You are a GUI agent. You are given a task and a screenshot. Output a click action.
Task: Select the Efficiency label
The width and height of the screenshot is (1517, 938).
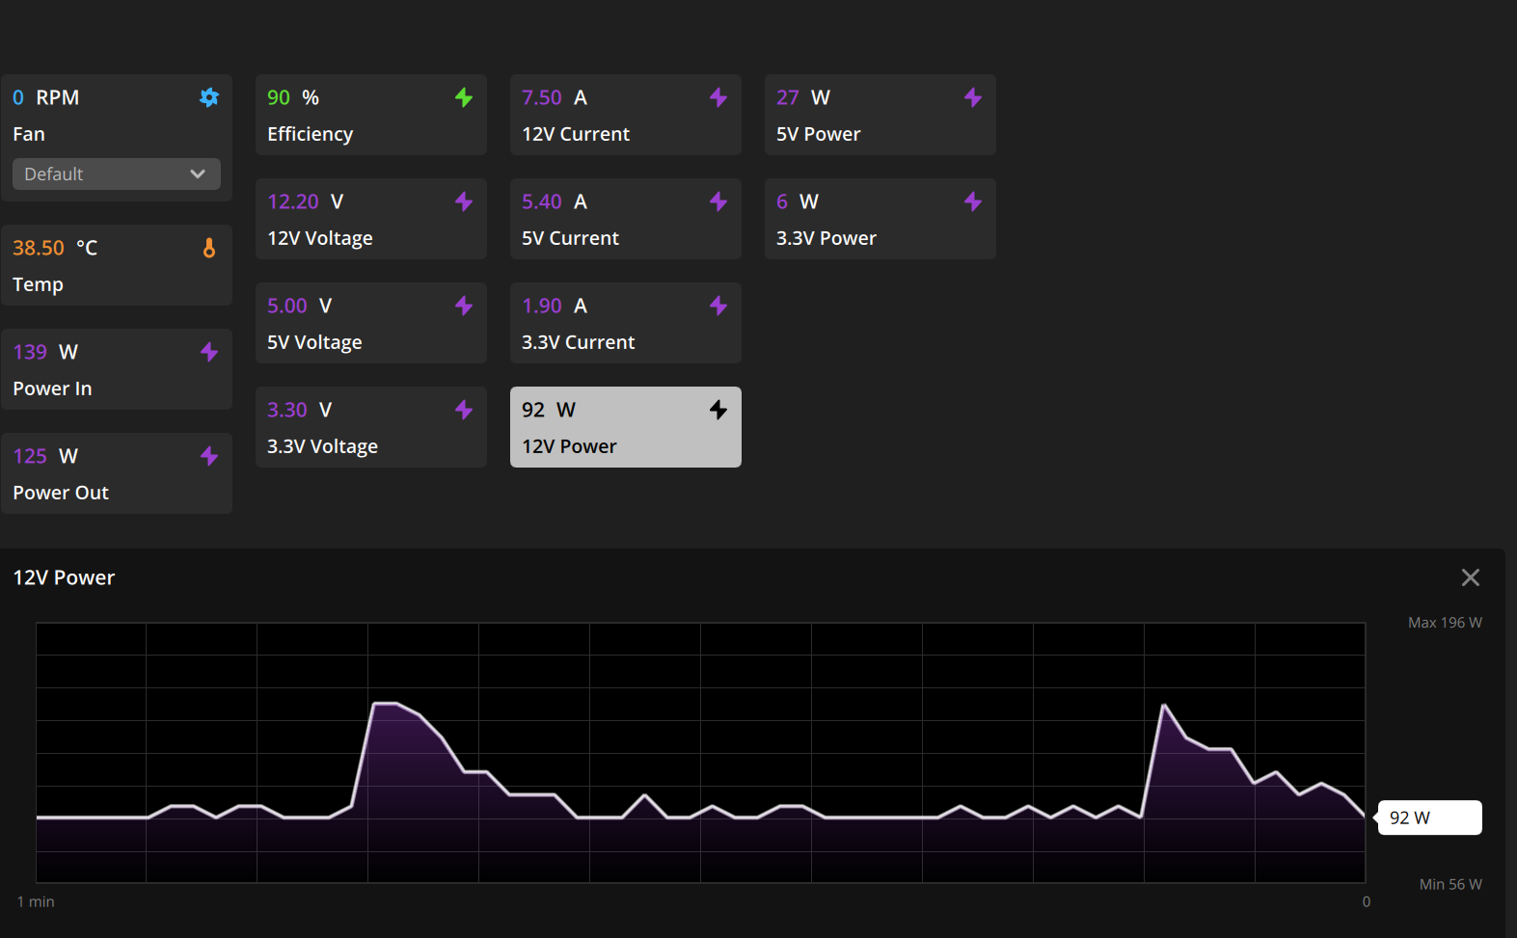tap(311, 134)
